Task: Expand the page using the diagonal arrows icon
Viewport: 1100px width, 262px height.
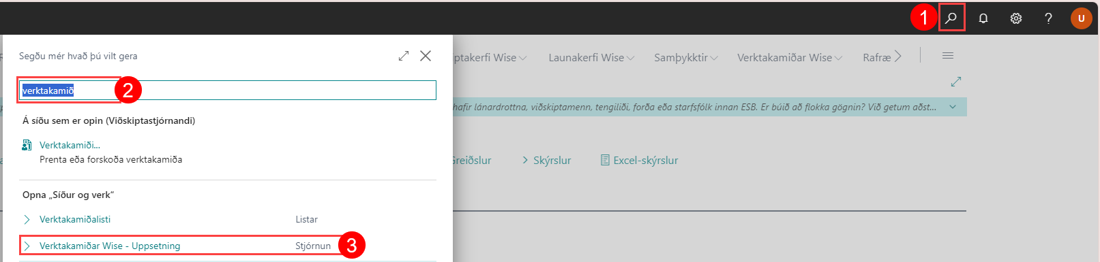Action: pos(956,82)
